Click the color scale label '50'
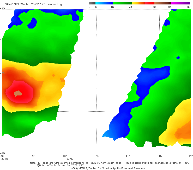The image size is (193, 170). coord(154,7)
